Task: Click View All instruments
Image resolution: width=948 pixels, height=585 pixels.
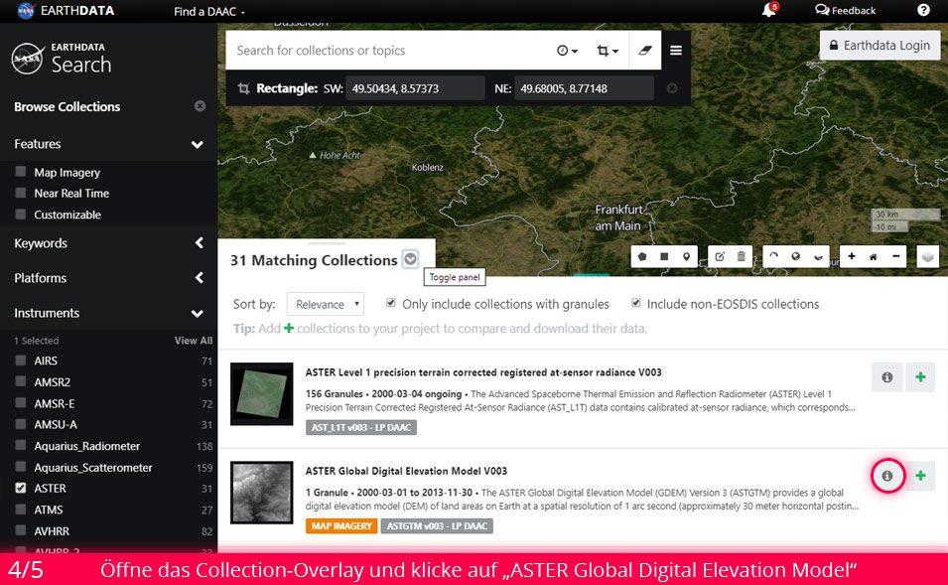Action: (194, 341)
